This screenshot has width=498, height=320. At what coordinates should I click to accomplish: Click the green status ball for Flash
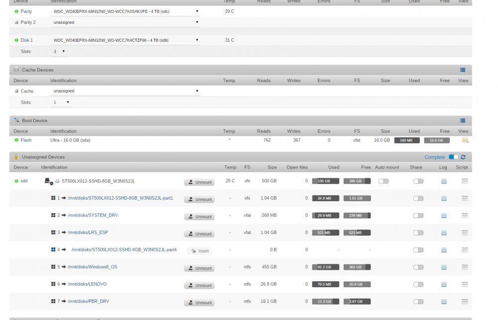(x=16, y=140)
